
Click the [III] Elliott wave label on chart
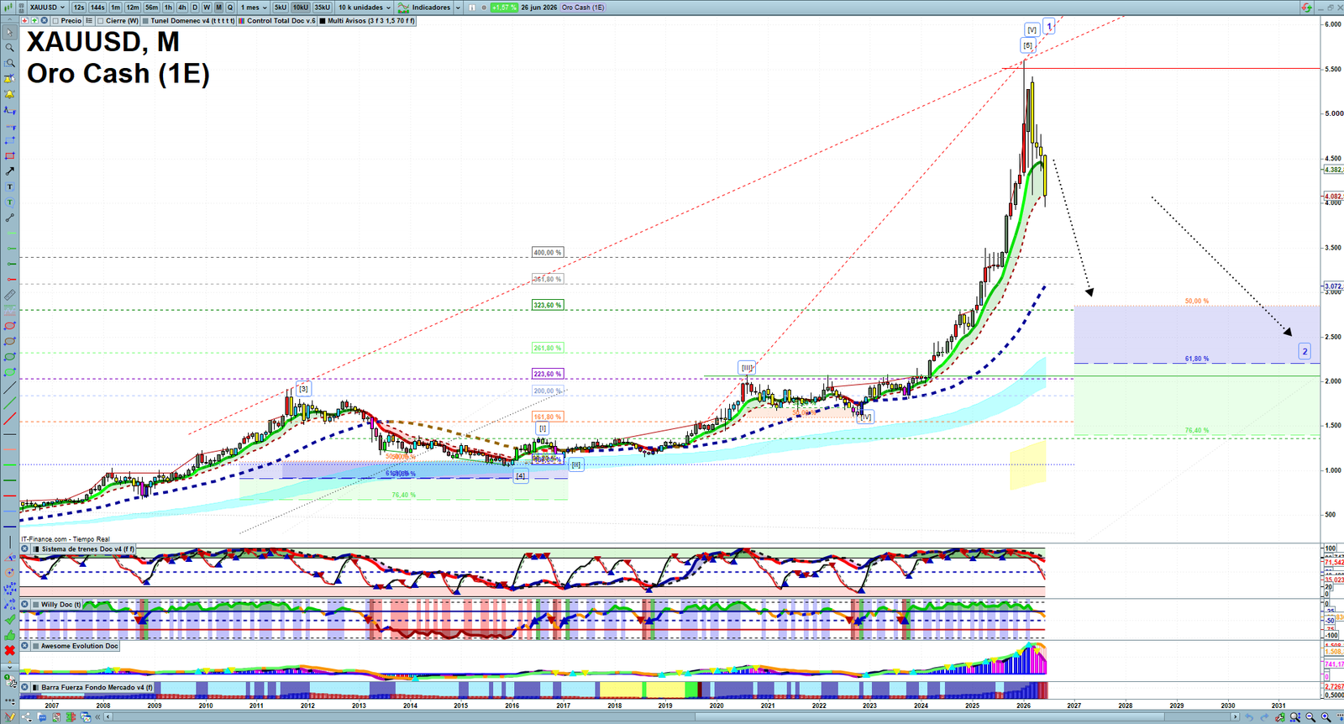747,367
